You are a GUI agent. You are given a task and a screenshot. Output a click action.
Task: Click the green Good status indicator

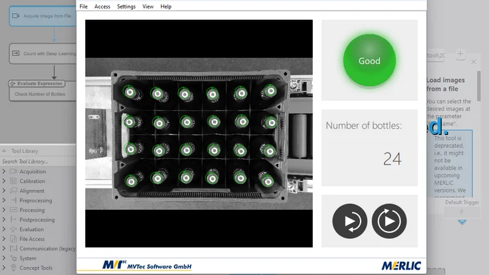pyautogui.click(x=369, y=61)
